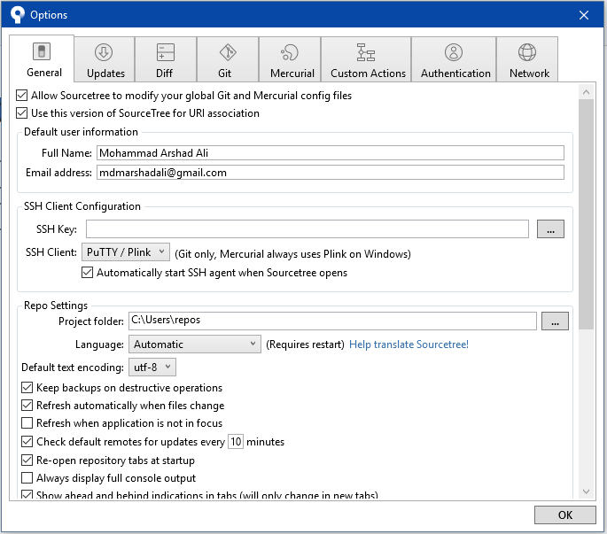Click the Project folder path field
Image resolution: width=607 pixels, height=534 pixels.
[x=332, y=321]
